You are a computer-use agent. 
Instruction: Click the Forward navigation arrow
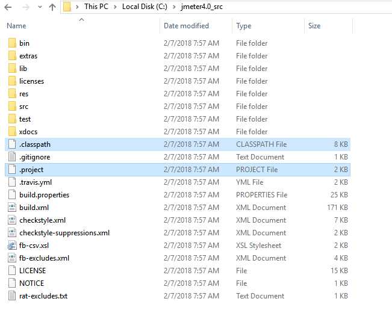click(25, 7)
